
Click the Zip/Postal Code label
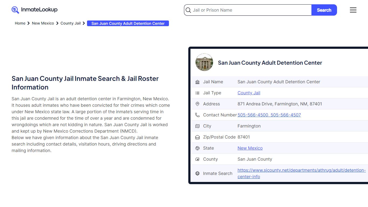click(x=219, y=137)
